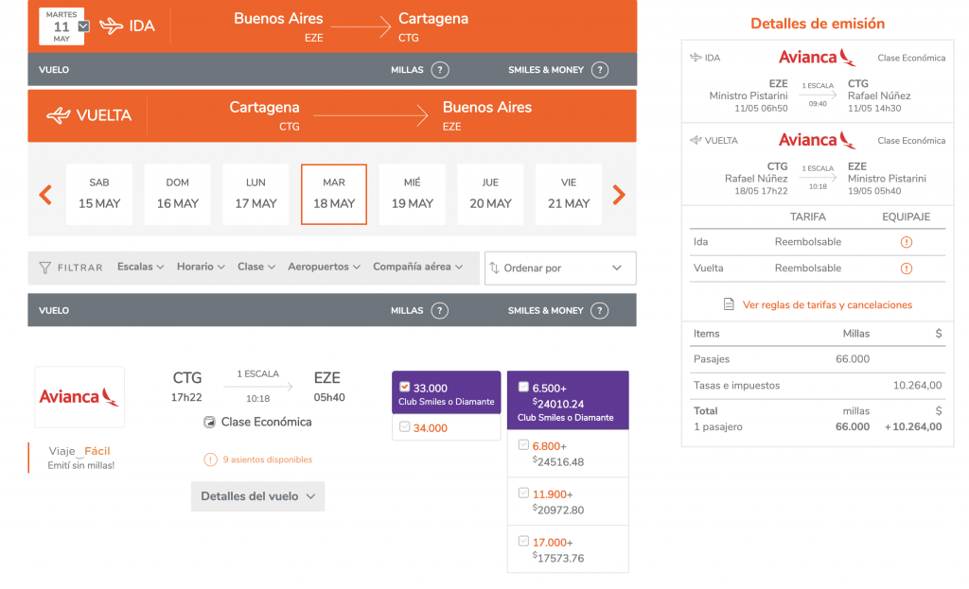This screenshot has height=589, width=969.
Task: Click the Ida outbound plane icon
Action: pyautogui.click(x=112, y=26)
